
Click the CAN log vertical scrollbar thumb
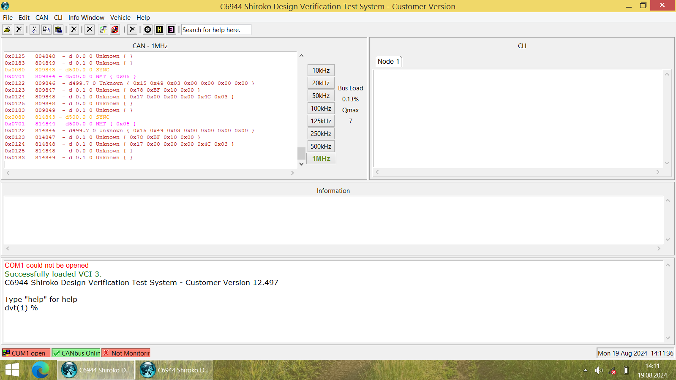click(x=301, y=153)
